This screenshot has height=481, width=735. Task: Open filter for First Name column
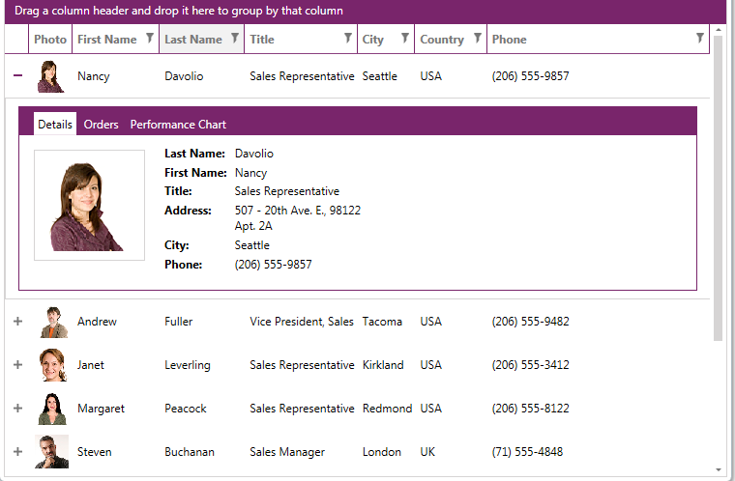click(149, 39)
